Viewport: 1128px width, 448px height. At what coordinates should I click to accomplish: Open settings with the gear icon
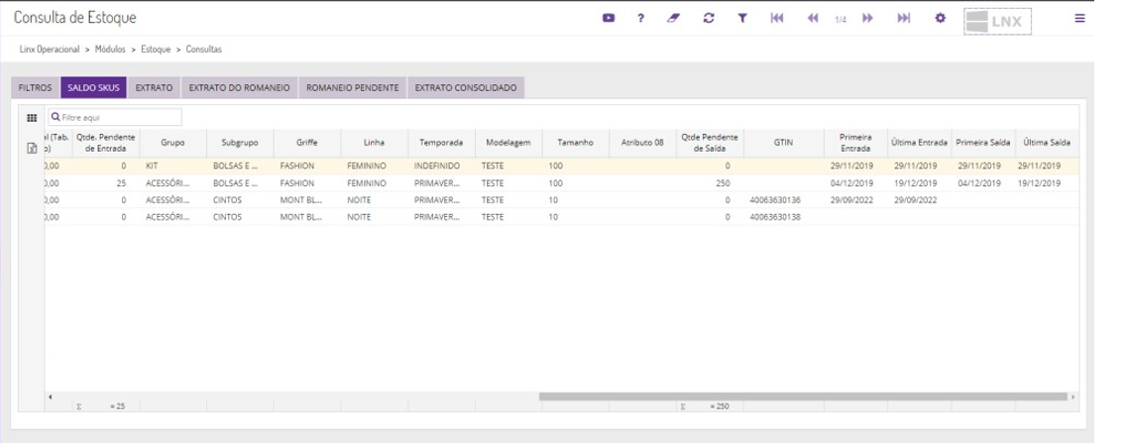940,18
